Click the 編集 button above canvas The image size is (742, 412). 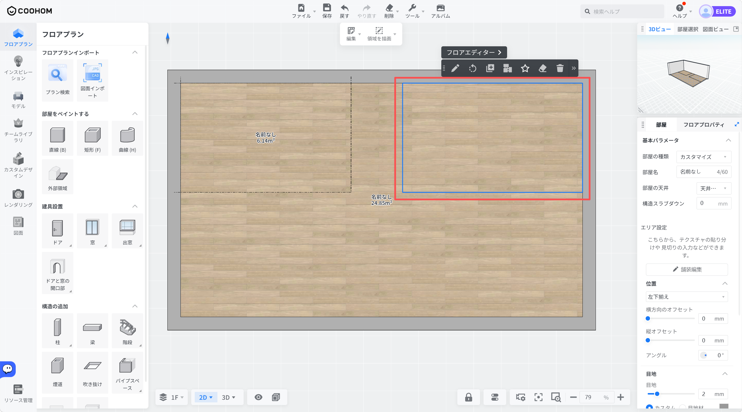[x=351, y=34]
